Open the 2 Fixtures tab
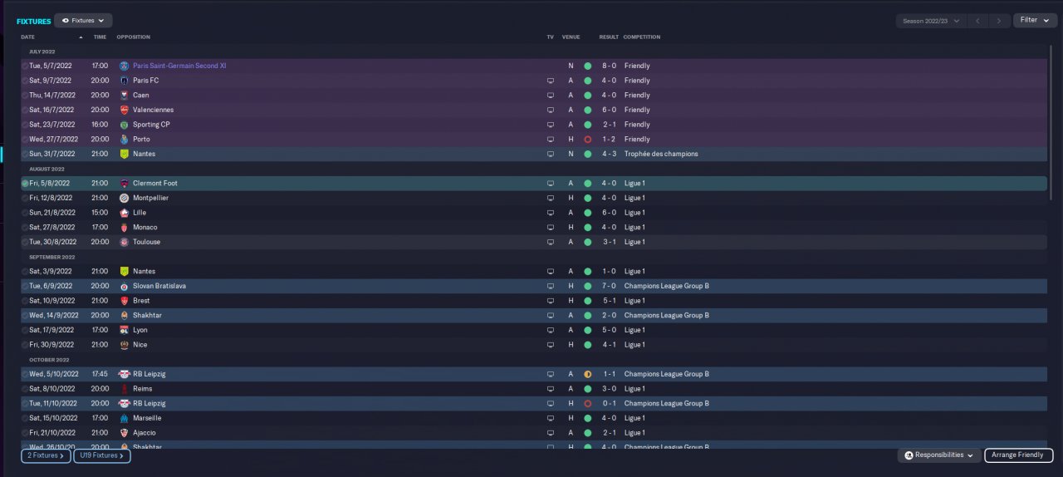Screen dimensions: 1063x477 point(46,455)
